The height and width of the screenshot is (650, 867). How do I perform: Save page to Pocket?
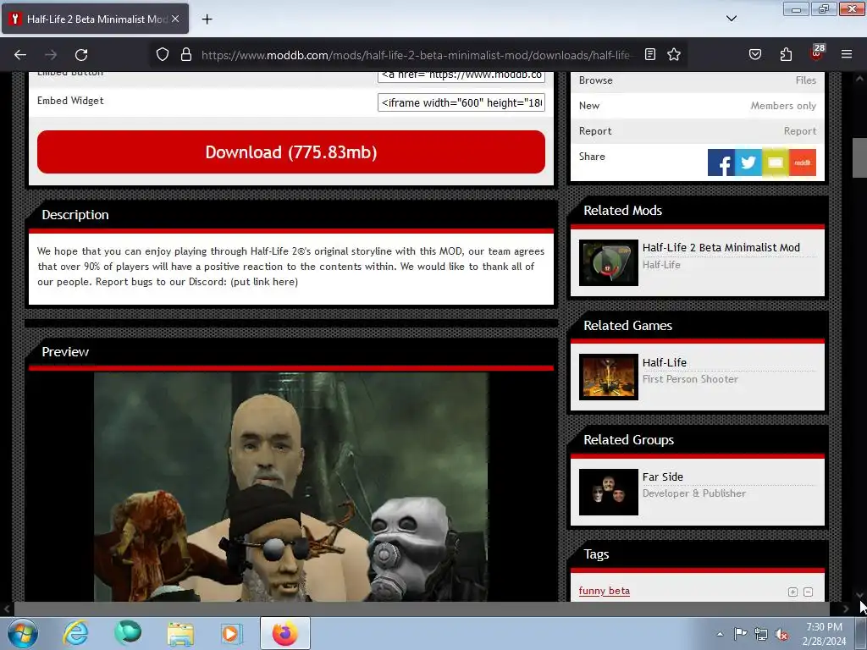coord(754,55)
